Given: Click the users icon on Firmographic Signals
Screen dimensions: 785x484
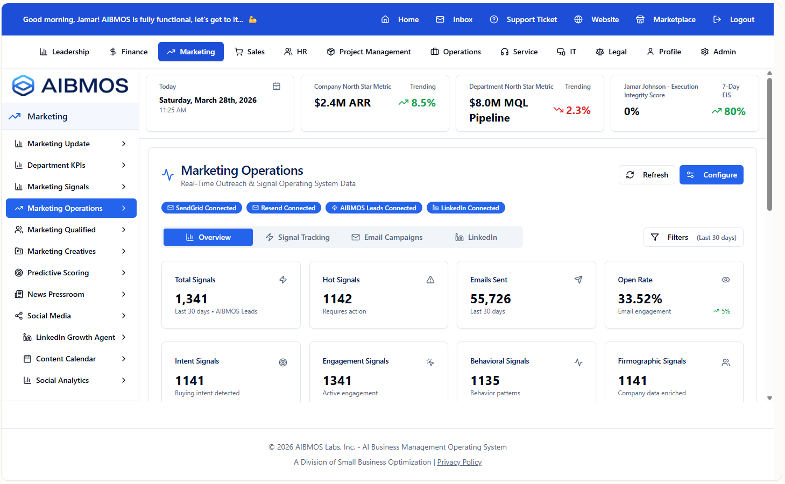Looking at the screenshot, I should (726, 362).
